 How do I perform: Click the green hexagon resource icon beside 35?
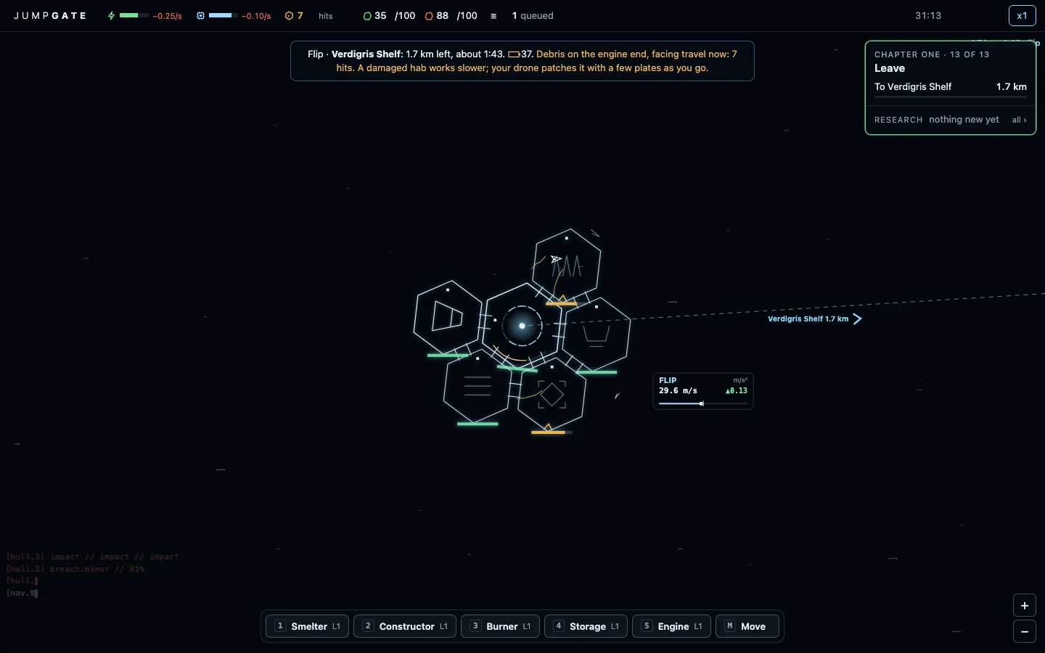point(367,15)
